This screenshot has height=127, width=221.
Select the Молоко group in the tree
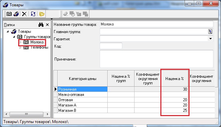[x=37, y=42]
